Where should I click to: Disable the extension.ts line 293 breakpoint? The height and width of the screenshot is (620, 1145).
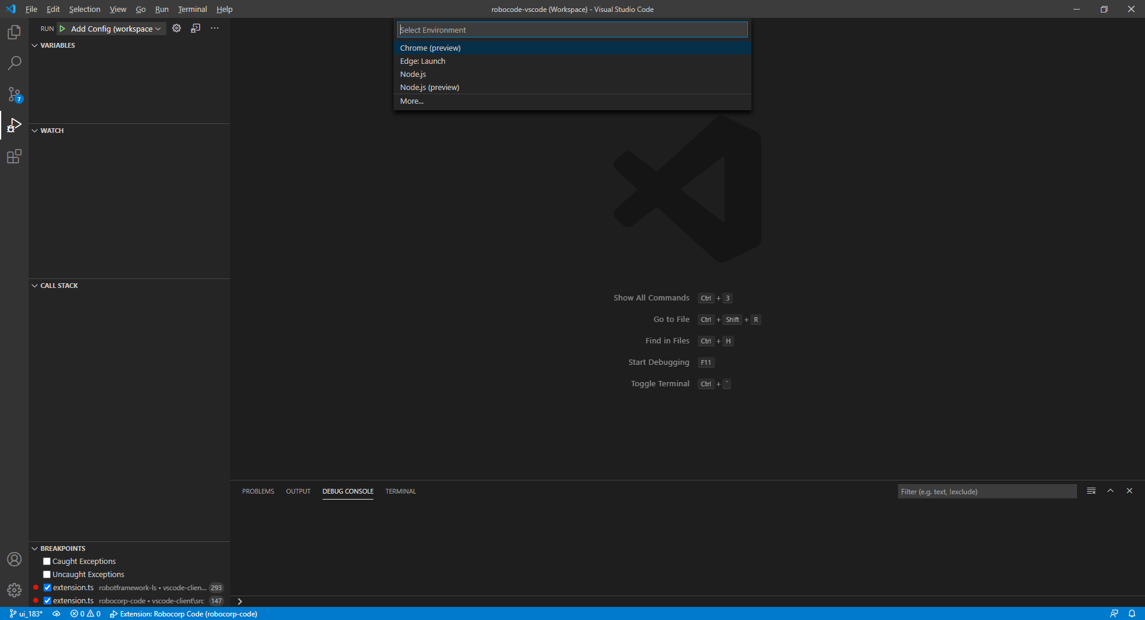pyautogui.click(x=48, y=587)
